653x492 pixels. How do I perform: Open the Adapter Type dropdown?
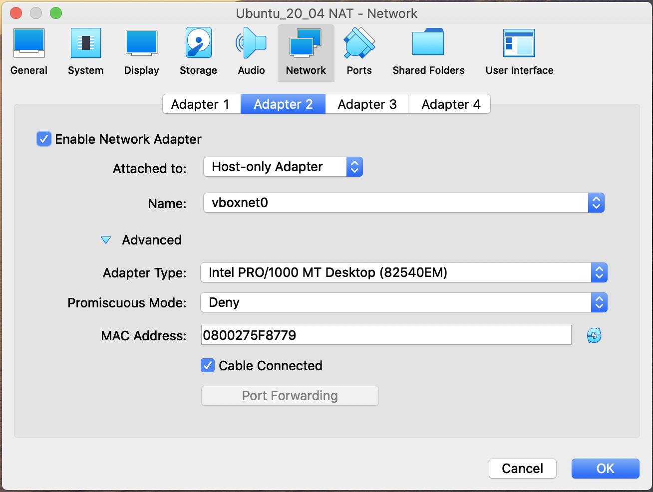[x=403, y=273]
